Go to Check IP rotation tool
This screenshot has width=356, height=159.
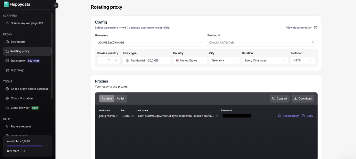click(x=22, y=98)
